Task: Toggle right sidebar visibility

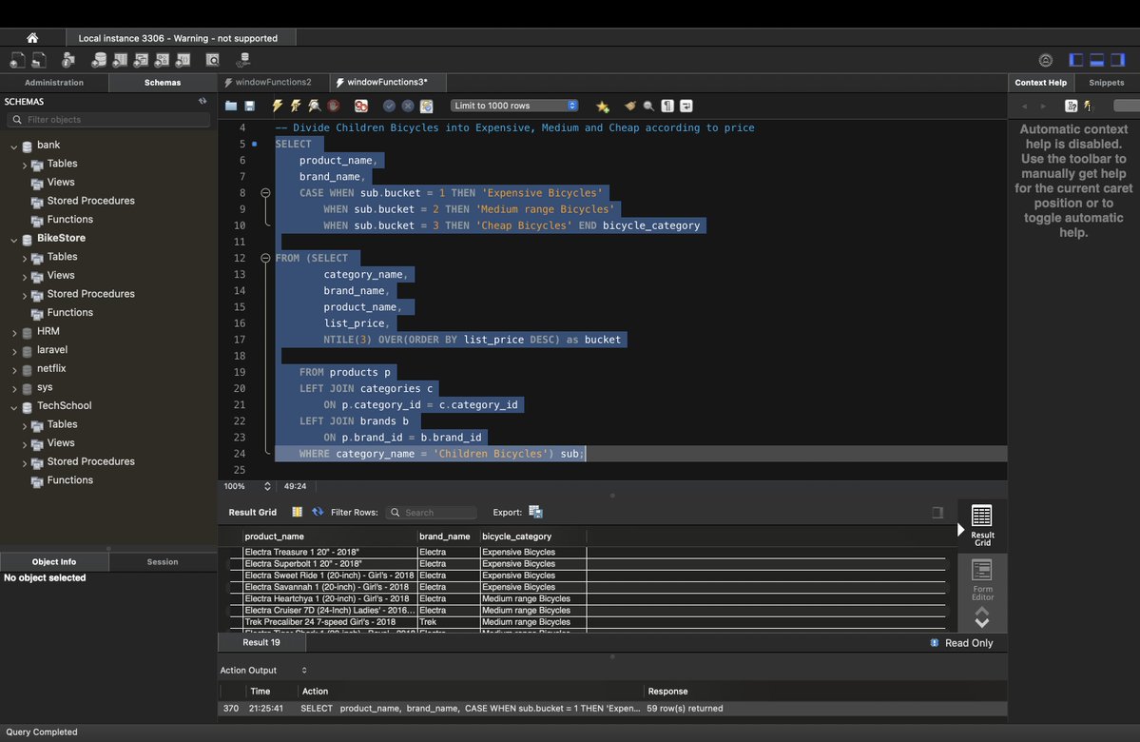Action: (1117, 60)
